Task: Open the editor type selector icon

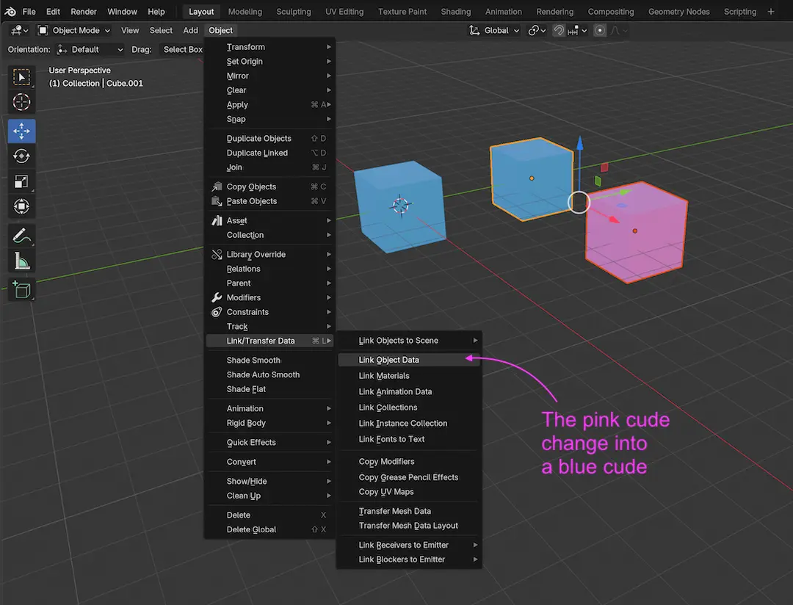Action: point(19,30)
